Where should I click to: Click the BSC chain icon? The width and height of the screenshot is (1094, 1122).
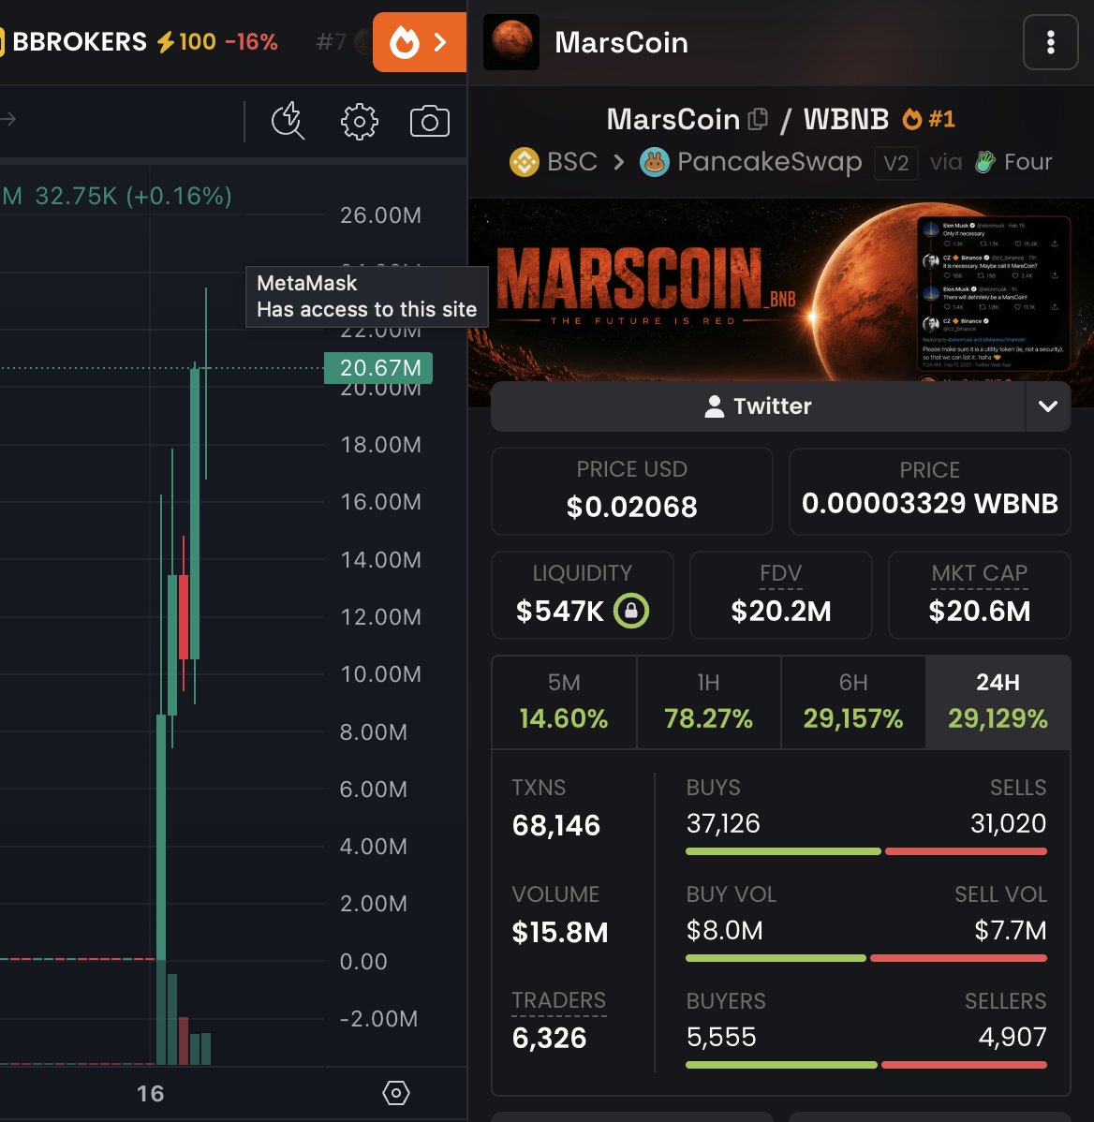tap(525, 162)
